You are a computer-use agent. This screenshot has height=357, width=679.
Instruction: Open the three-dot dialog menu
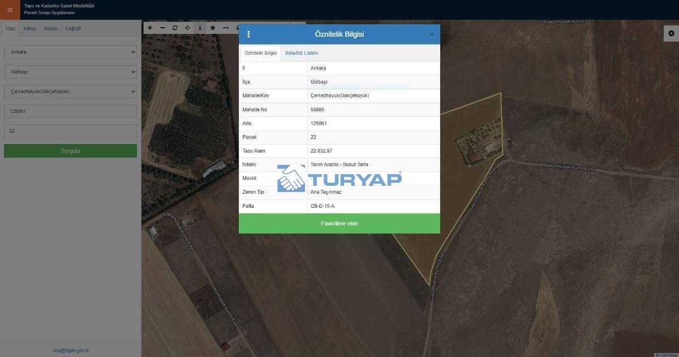click(x=248, y=34)
